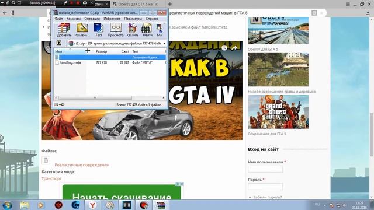Open the WinRAR taskbar icon
Viewport: 374px width, 210px height.
click(161, 205)
